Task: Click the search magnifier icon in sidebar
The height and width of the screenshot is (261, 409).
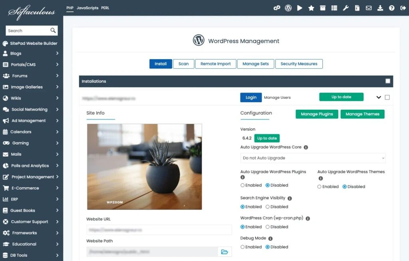Action: pyautogui.click(x=53, y=31)
